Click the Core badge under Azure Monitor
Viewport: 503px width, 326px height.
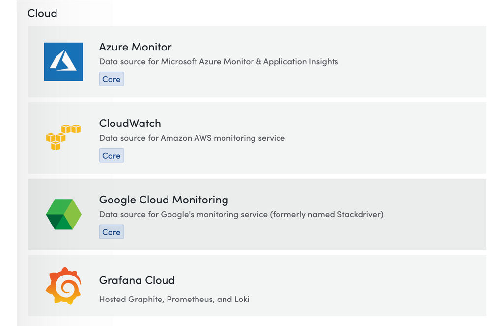tap(112, 79)
